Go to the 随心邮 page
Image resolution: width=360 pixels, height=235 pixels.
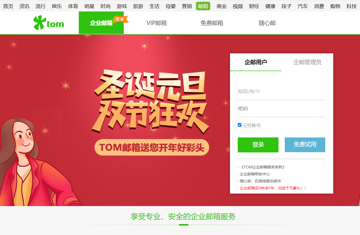[x=267, y=23]
